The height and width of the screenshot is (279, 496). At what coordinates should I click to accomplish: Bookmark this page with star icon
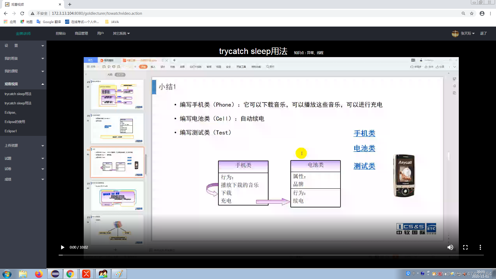(472, 13)
